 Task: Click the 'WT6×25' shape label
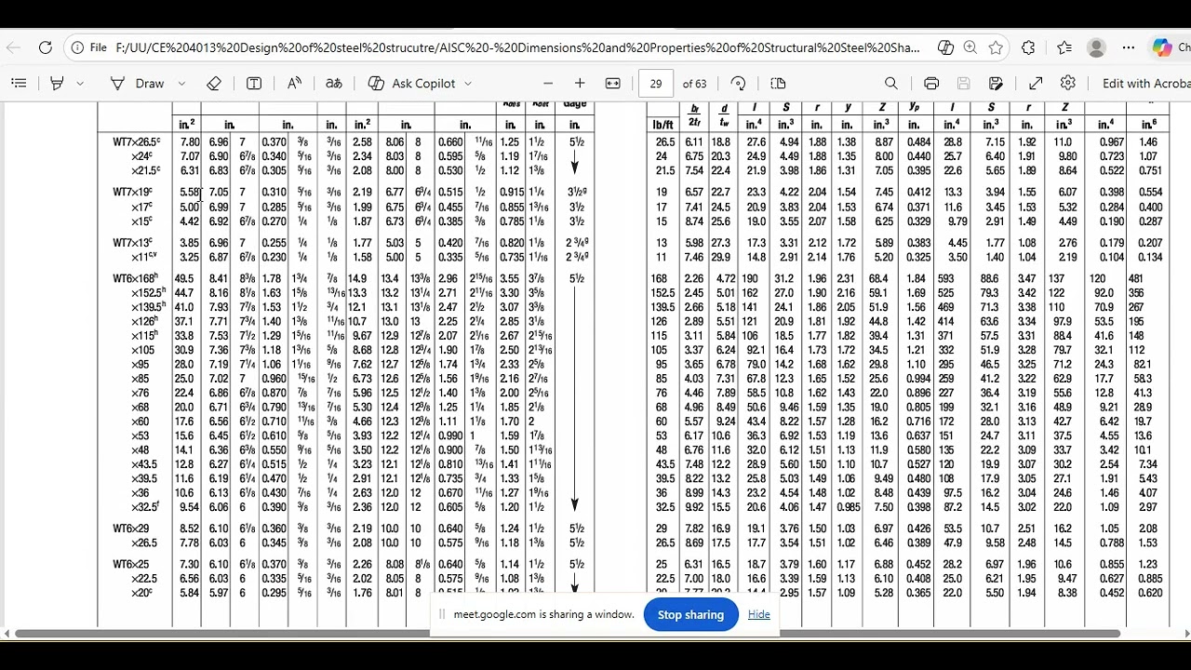point(132,564)
